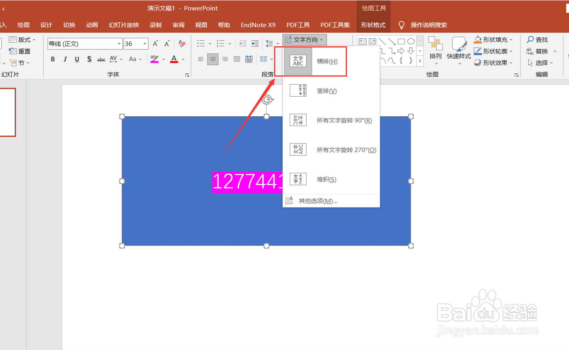The width and height of the screenshot is (569, 350).
Task: Click the distributed alignment icon
Action: click(249, 59)
